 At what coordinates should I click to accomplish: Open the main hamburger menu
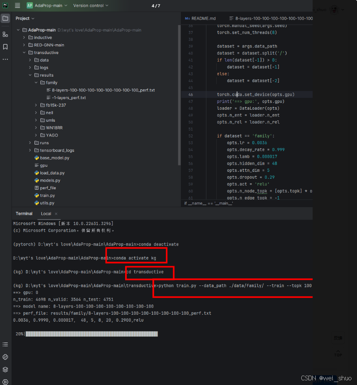[17, 6]
